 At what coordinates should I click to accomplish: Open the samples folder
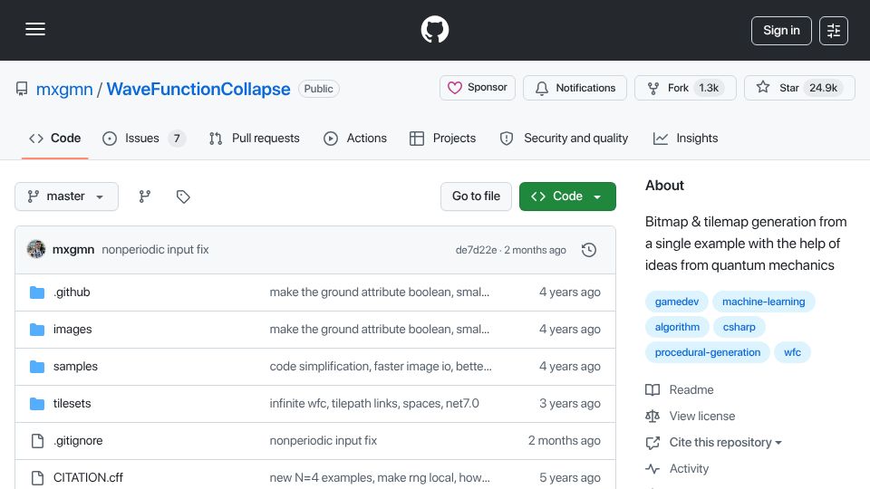pos(75,367)
